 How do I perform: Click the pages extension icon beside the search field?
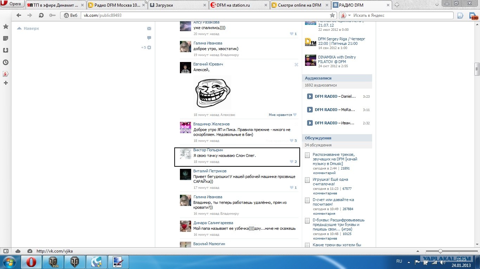coord(460,15)
